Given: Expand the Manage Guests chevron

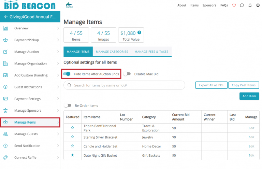Looking at the screenshot, I should (58, 134).
